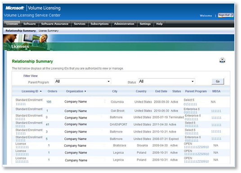
Task: Click the Organization column sort arrow
Action: (x=85, y=91)
